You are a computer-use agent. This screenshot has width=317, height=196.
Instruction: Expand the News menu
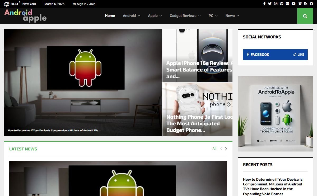click(x=232, y=16)
